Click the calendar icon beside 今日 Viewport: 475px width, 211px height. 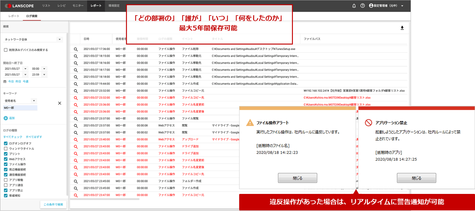(x=5, y=82)
